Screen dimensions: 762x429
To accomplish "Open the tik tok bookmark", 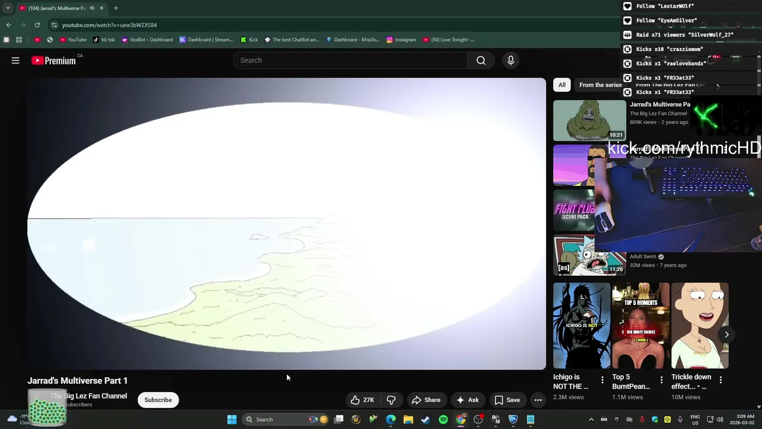I will coord(104,40).
